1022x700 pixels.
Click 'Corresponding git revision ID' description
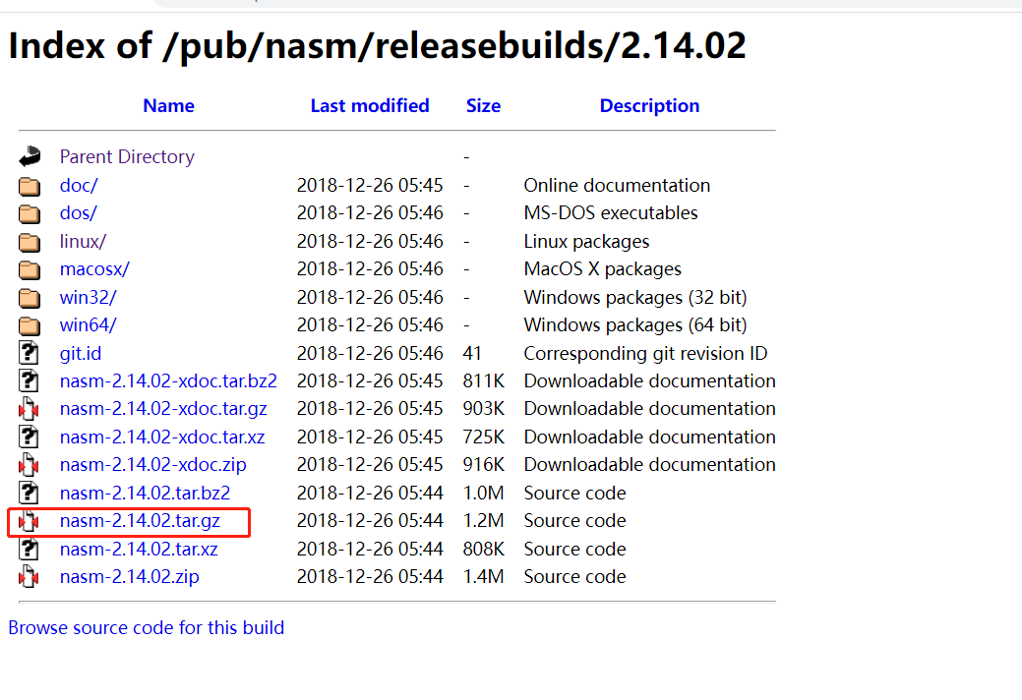(x=645, y=354)
